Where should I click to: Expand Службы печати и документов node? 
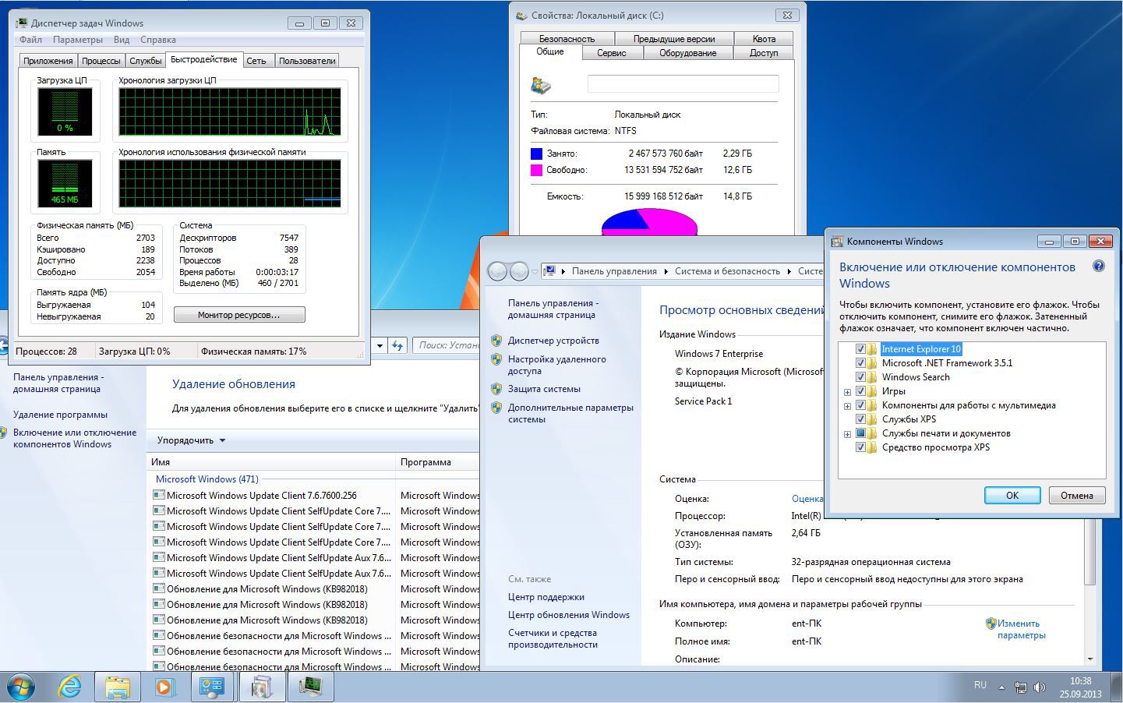coord(847,434)
